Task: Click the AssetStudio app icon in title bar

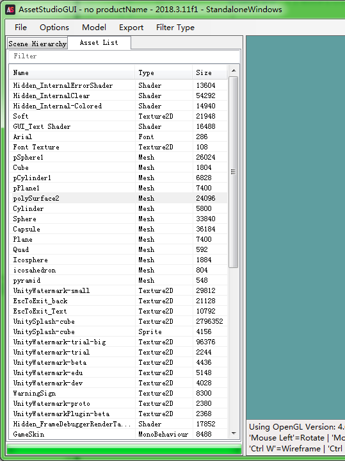Action: tap(10, 10)
